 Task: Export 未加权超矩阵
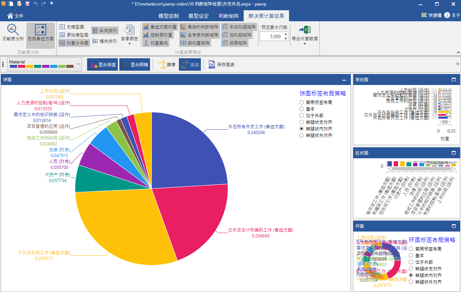(x=239, y=27)
